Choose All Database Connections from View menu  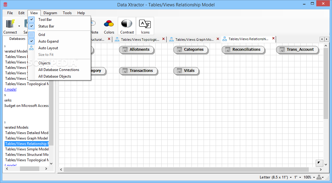pos(59,70)
